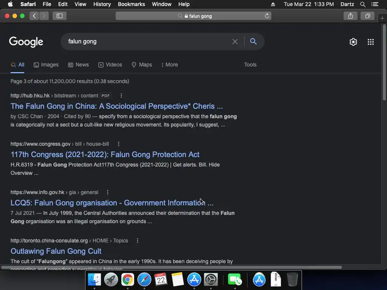This screenshot has height=290, width=387.
Task: Go back using Safari's back arrow
Action: [x=34, y=16]
